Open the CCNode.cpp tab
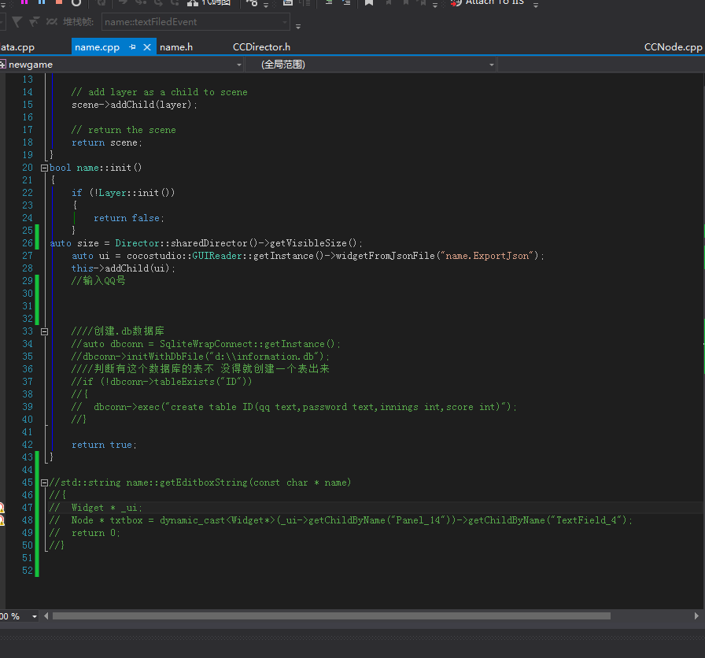This screenshot has height=658, width=705. pos(673,47)
